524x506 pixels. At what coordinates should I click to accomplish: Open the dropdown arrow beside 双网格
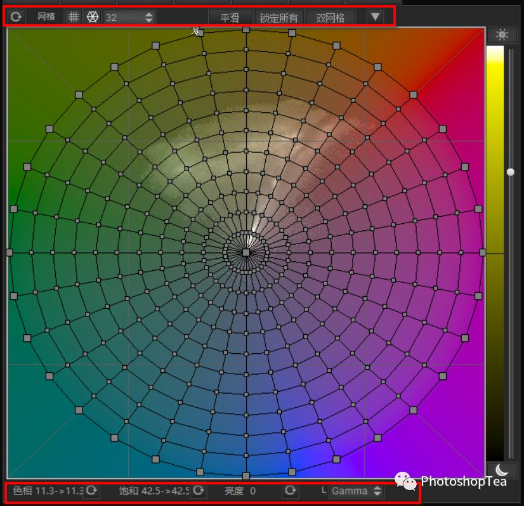click(376, 17)
